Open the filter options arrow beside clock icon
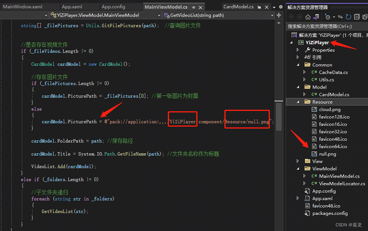The width and height of the screenshot is (368, 231). (x=334, y=17)
